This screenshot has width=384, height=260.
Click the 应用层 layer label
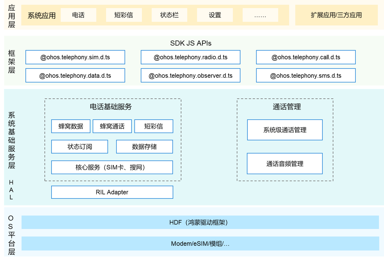click(12, 16)
